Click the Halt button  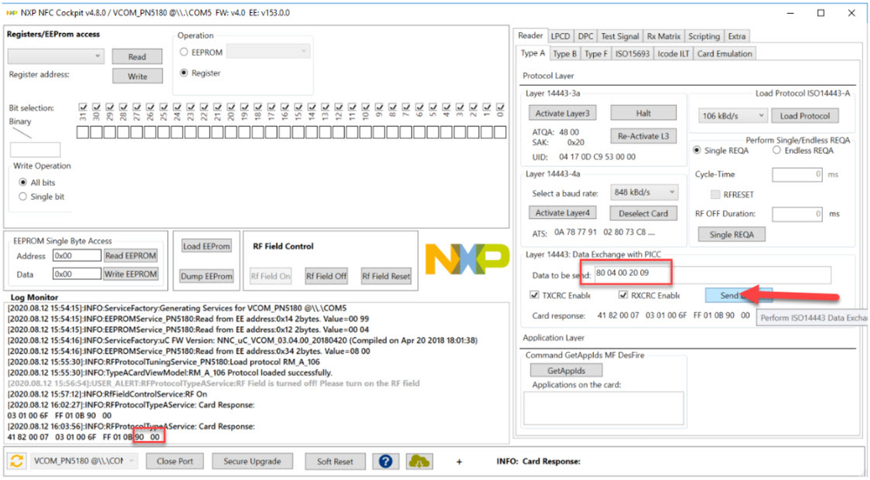(x=644, y=113)
